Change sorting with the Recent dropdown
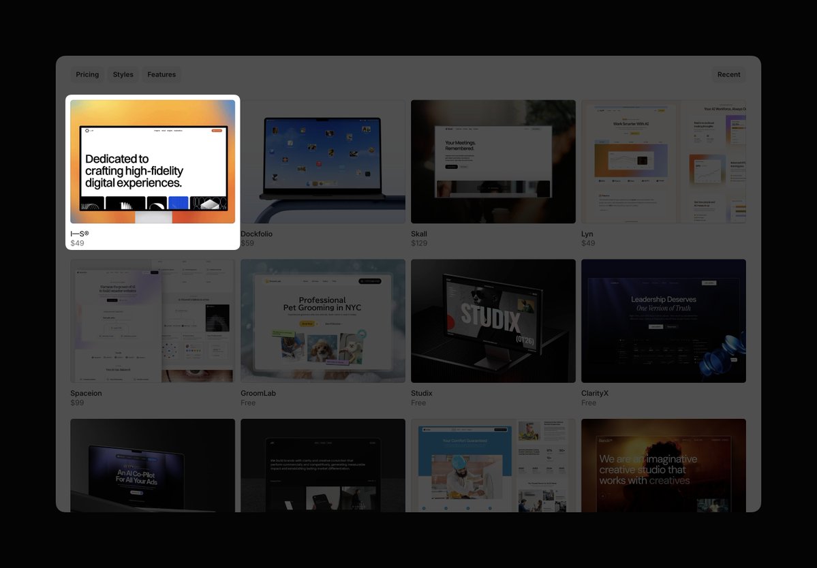The height and width of the screenshot is (568, 817). click(x=728, y=74)
